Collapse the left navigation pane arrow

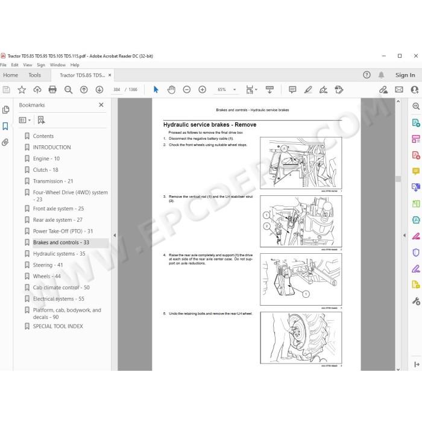(x=115, y=235)
